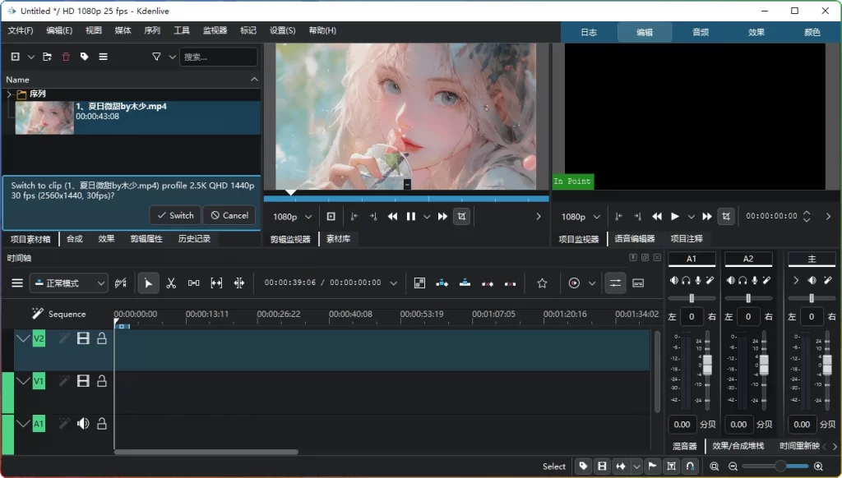
Task: Open the timeline hamburger menu icon
Action: pyautogui.click(x=16, y=282)
